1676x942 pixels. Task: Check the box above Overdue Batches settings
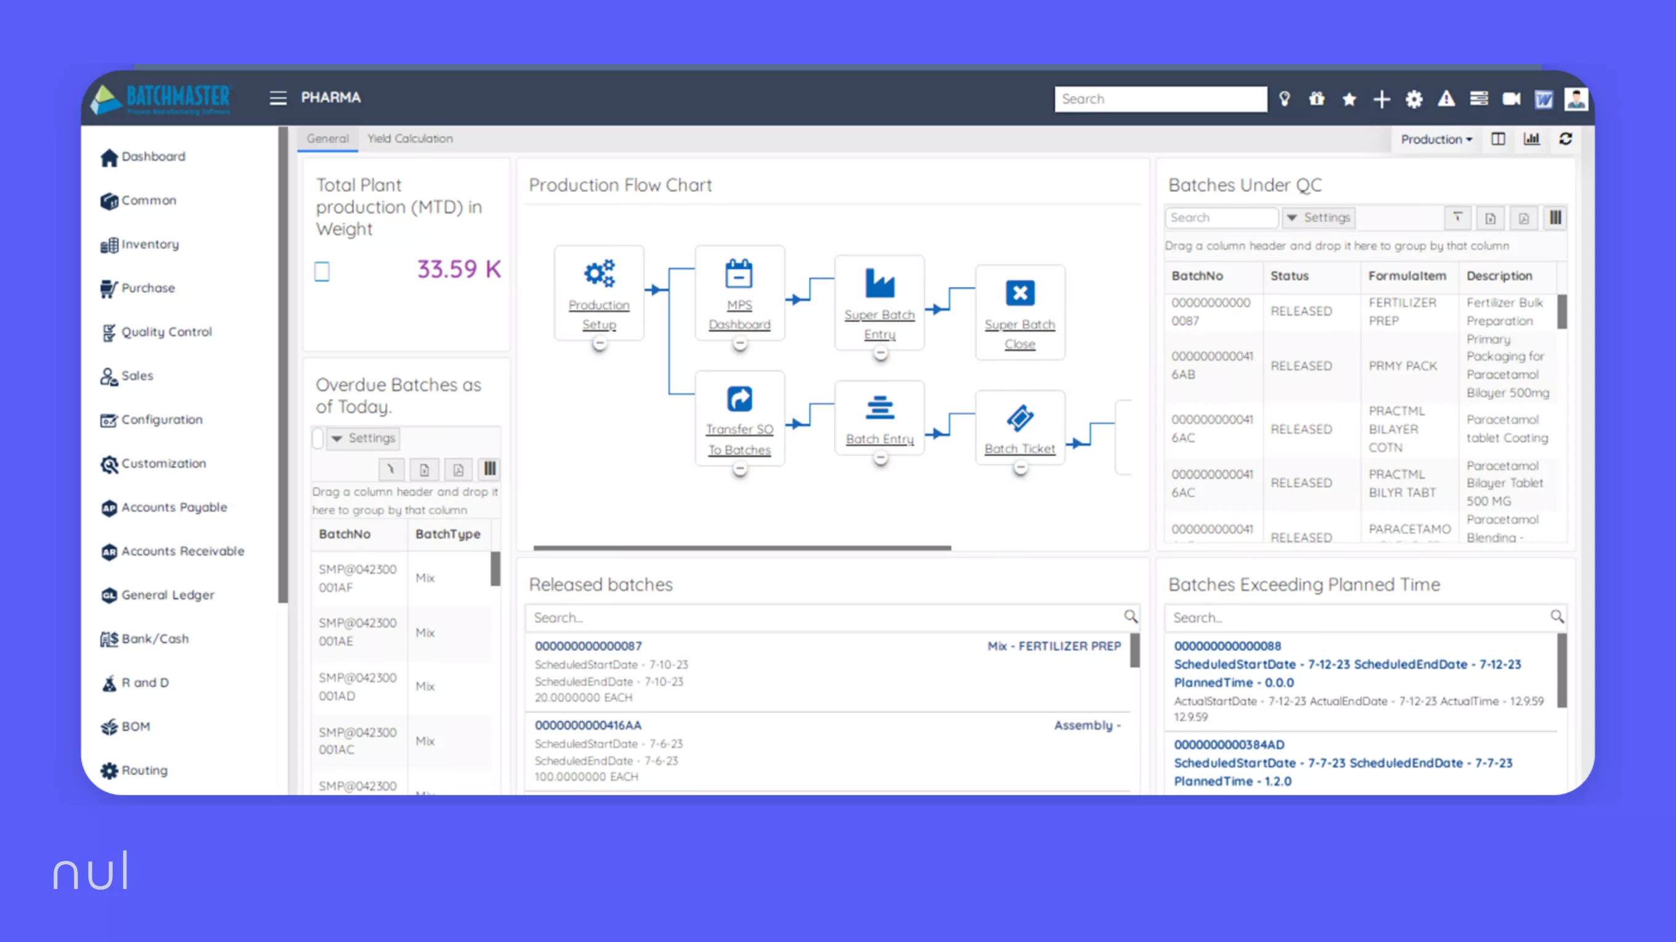317,439
